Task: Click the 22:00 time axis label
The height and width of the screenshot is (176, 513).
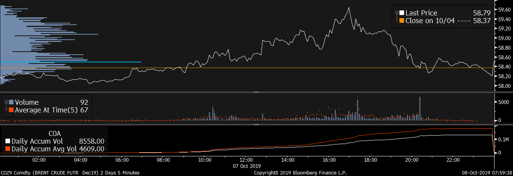Action: (x=453, y=159)
